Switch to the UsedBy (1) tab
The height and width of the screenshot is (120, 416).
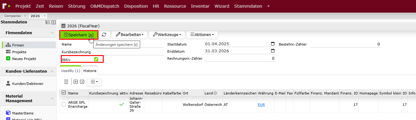[x=70, y=71]
